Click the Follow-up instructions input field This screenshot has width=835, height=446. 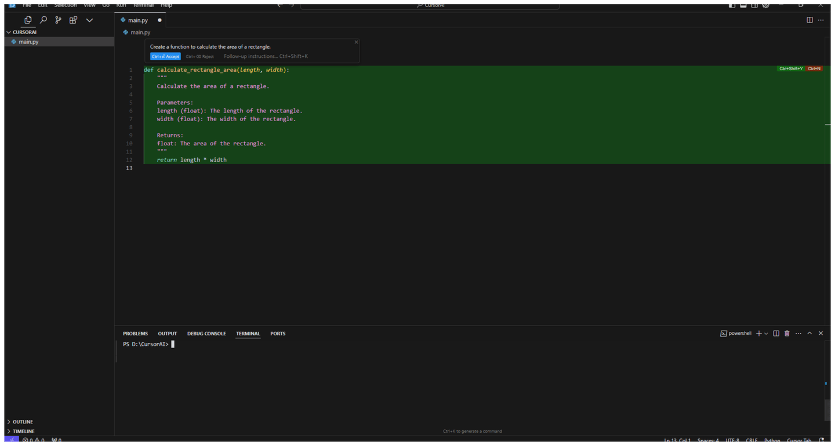click(x=266, y=56)
